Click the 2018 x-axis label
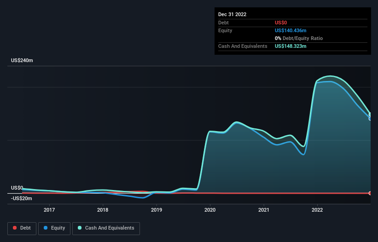 coord(103,210)
